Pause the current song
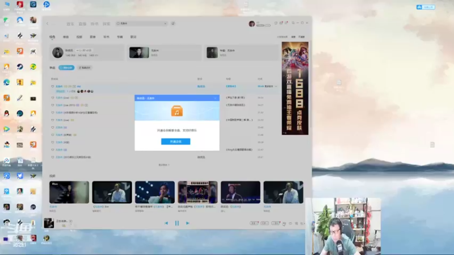 point(177,223)
